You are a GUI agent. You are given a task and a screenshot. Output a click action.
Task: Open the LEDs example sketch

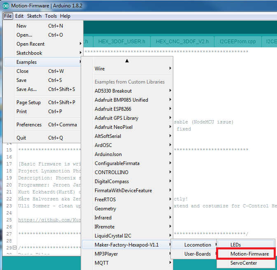point(246,245)
